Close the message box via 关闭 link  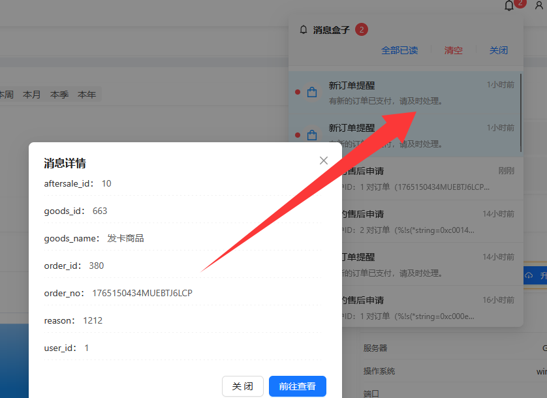tap(499, 50)
